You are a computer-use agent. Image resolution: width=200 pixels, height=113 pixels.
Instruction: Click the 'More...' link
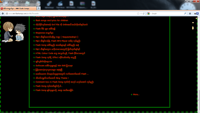click(x=136, y=94)
